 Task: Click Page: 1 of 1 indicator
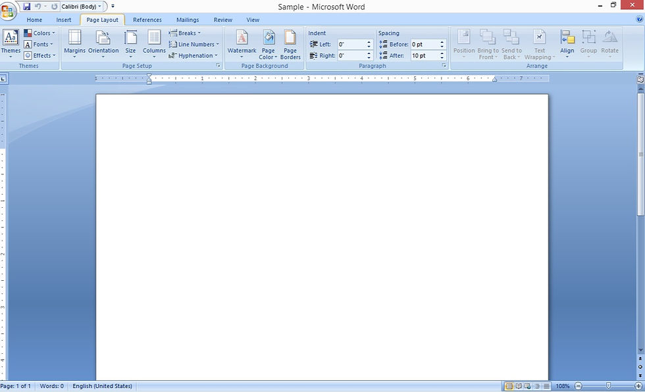click(16, 386)
